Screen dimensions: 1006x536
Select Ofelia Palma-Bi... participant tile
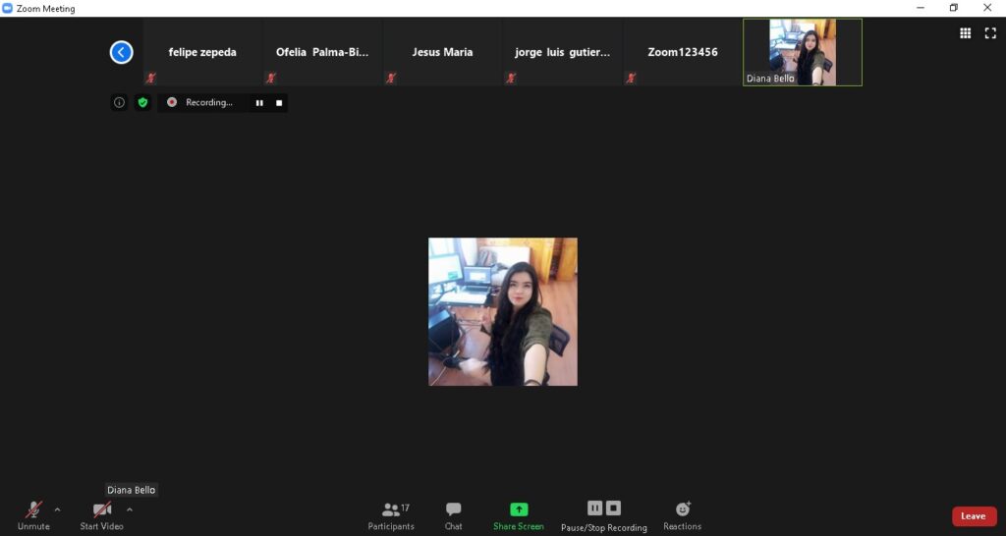coord(322,52)
